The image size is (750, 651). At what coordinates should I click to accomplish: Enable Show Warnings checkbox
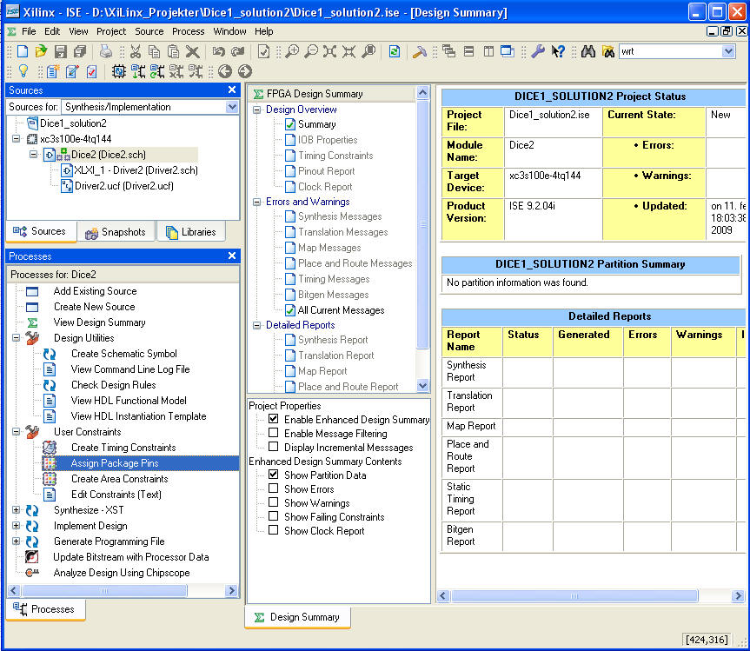(x=273, y=502)
